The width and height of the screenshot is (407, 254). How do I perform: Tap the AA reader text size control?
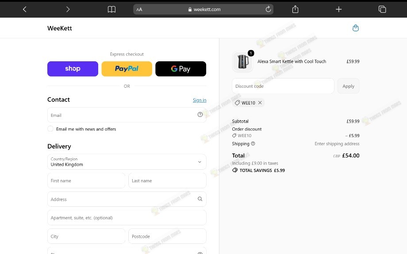point(139,10)
